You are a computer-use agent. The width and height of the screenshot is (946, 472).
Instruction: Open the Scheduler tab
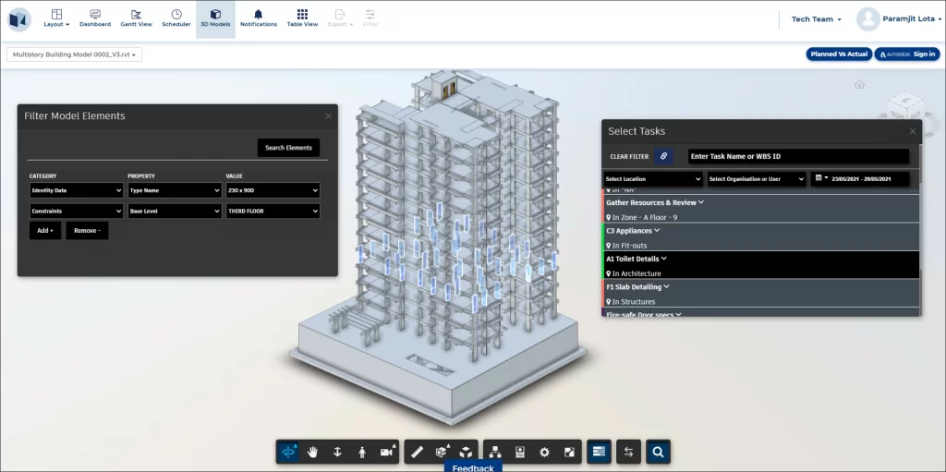point(176,18)
